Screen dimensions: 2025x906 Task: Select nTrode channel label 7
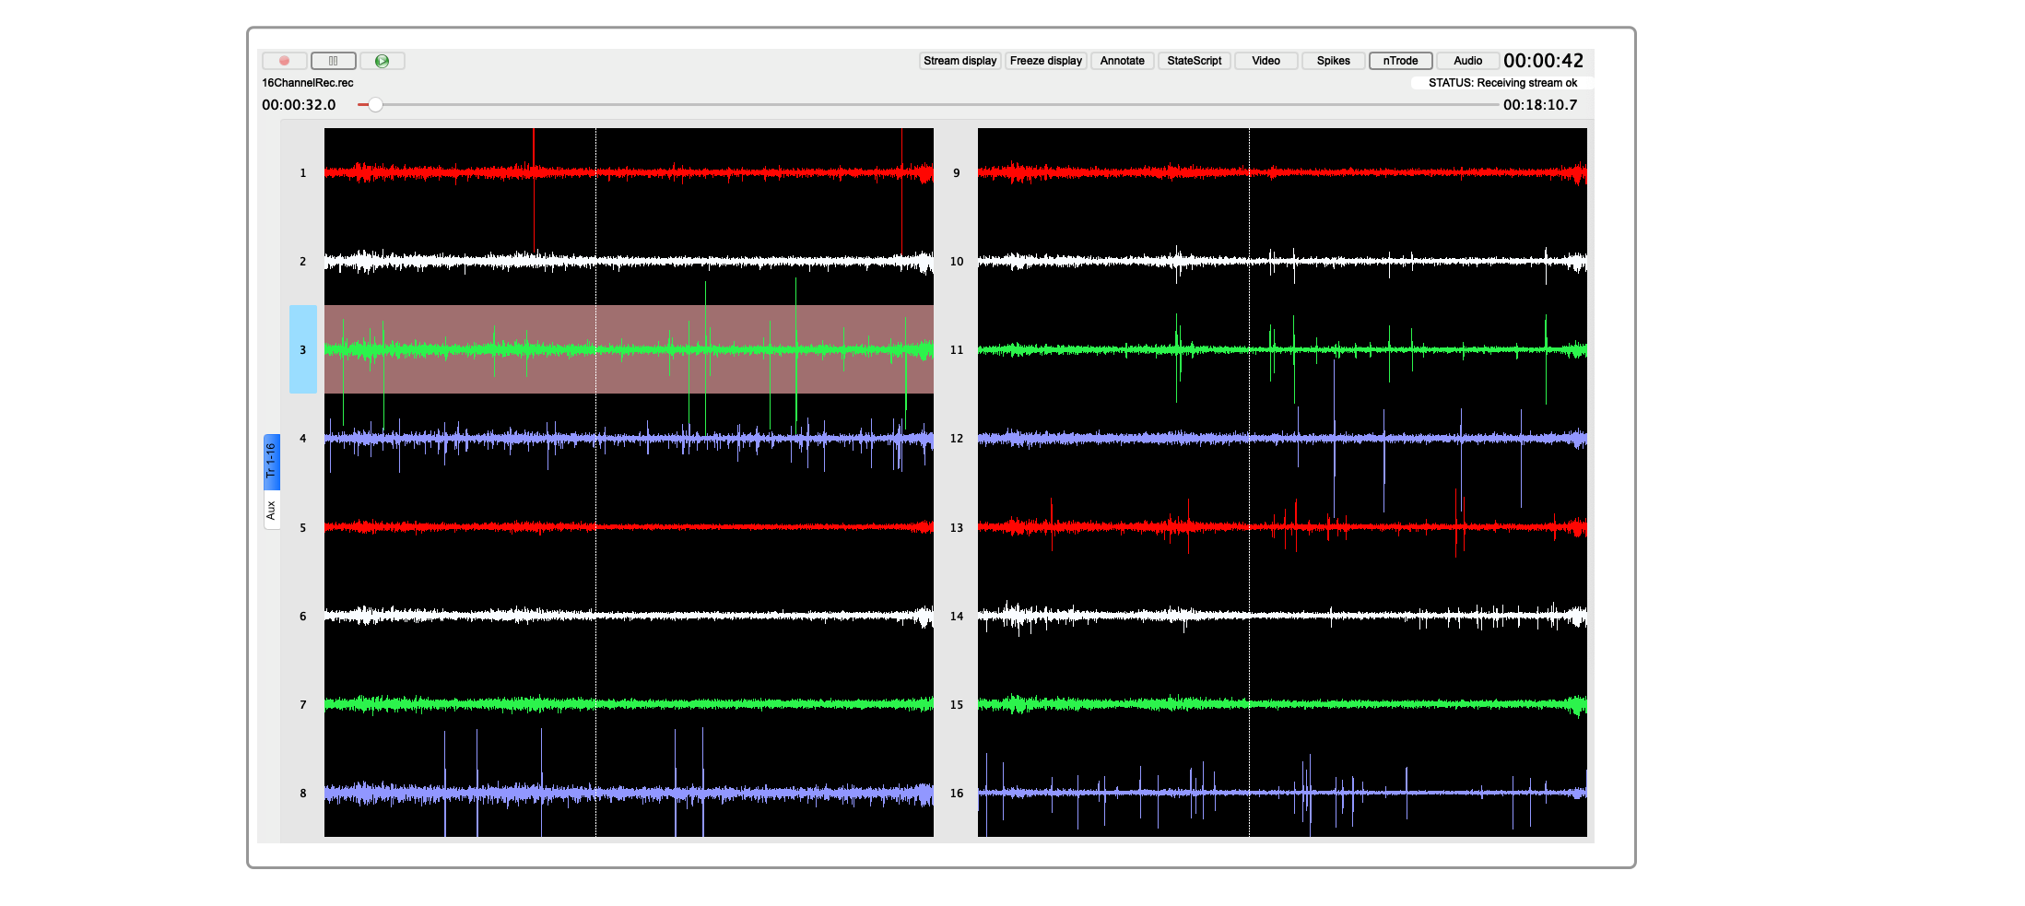(x=302, y=704)
